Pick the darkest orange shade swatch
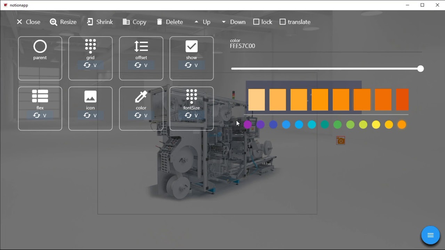Screen dimensions: 445x250 (402, 100)
